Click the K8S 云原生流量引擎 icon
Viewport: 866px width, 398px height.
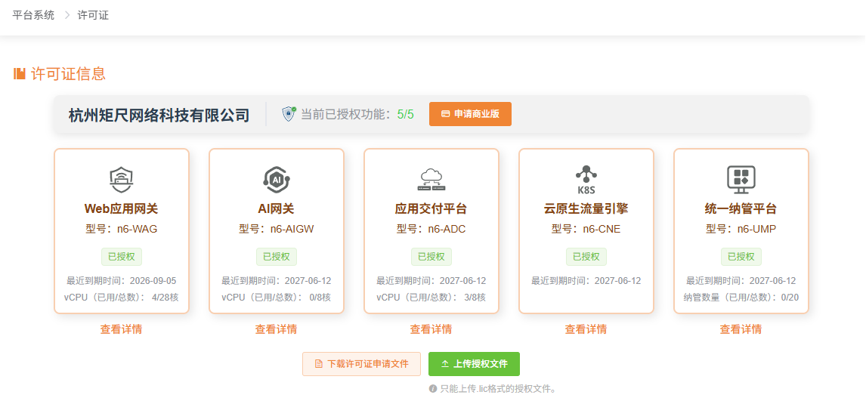click(586, 179)
